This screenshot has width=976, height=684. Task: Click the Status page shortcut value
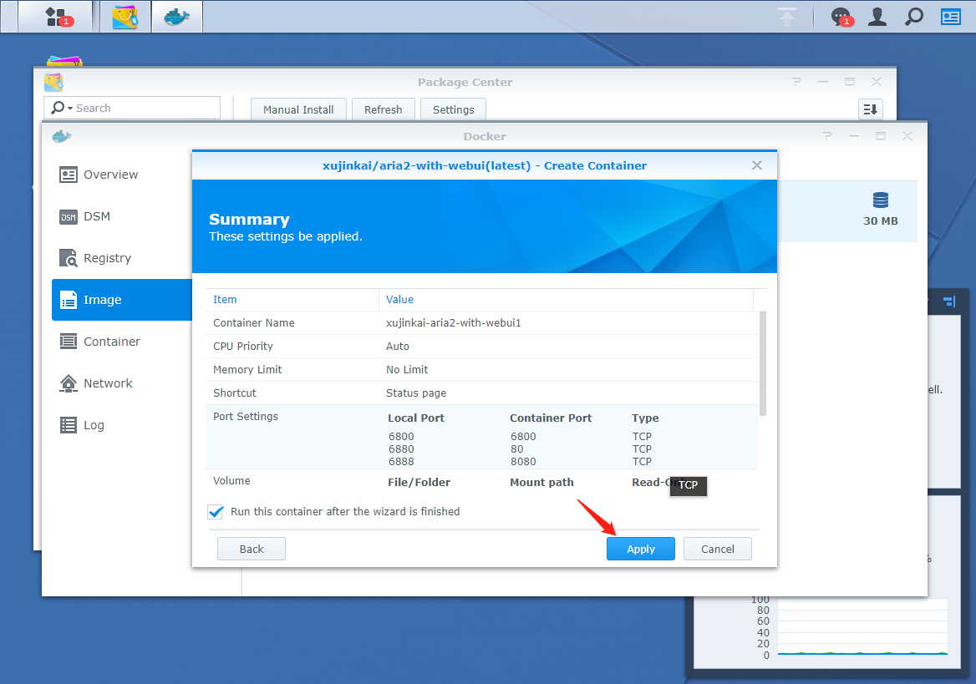416,393
